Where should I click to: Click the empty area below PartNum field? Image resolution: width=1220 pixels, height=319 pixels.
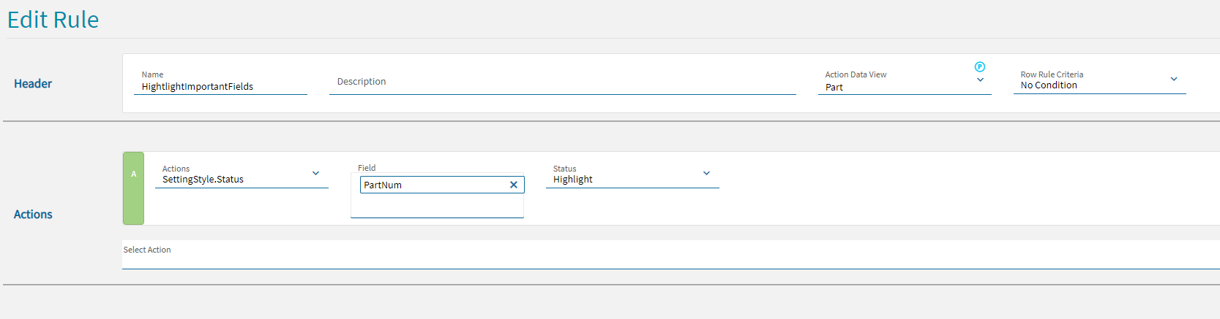(437, 206)
